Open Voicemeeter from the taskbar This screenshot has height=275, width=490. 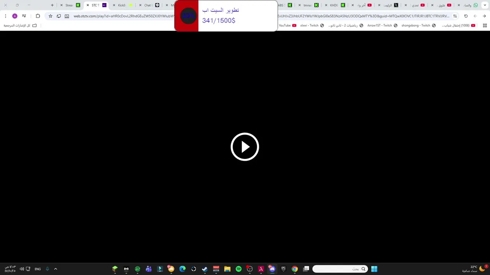(x=216, y=269)
